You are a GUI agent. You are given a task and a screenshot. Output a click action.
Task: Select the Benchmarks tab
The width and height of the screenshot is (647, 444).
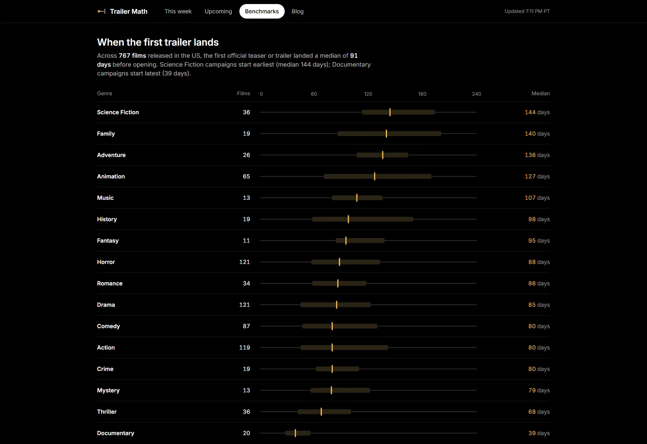pos(262,11)
